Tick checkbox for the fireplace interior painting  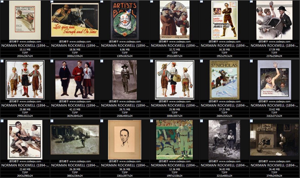(x=251, y=121)
